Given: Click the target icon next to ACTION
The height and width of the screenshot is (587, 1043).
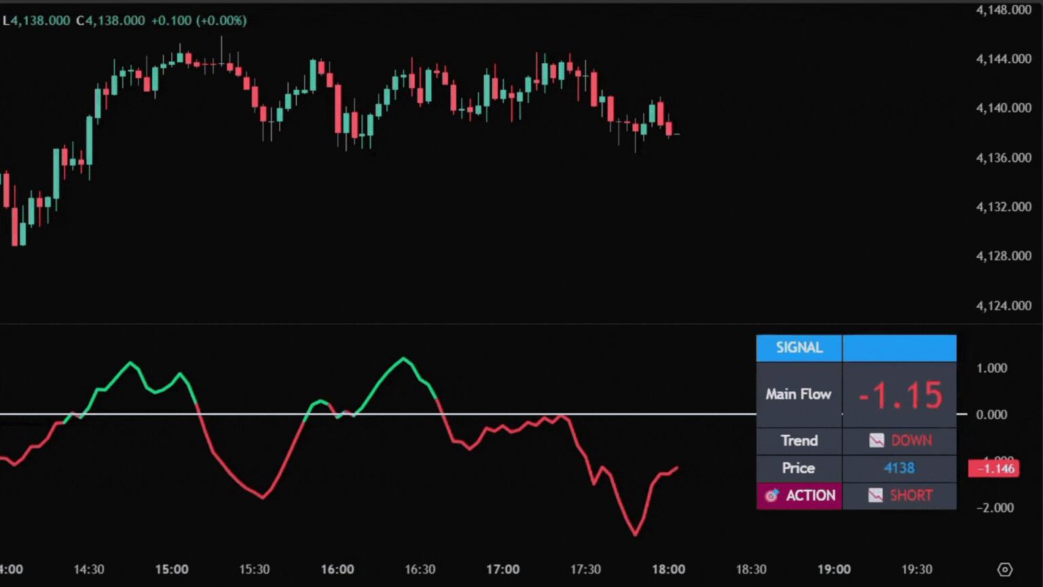Looking at the screenshot, I should (x=772, y=495).
